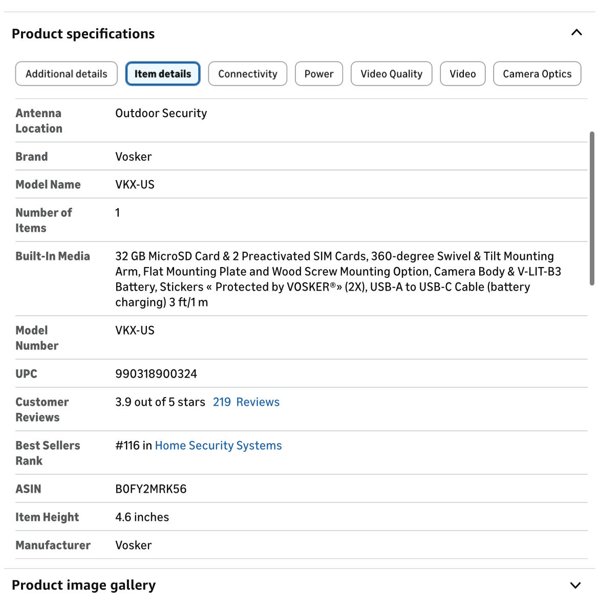Screen dimensions: 599x593
Task: Click the 3.9 out of 5 stars text
Action: (x=160, y=402)
